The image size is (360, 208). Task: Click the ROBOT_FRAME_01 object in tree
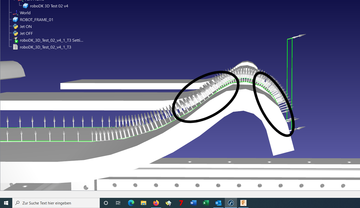tap(36, 20)
